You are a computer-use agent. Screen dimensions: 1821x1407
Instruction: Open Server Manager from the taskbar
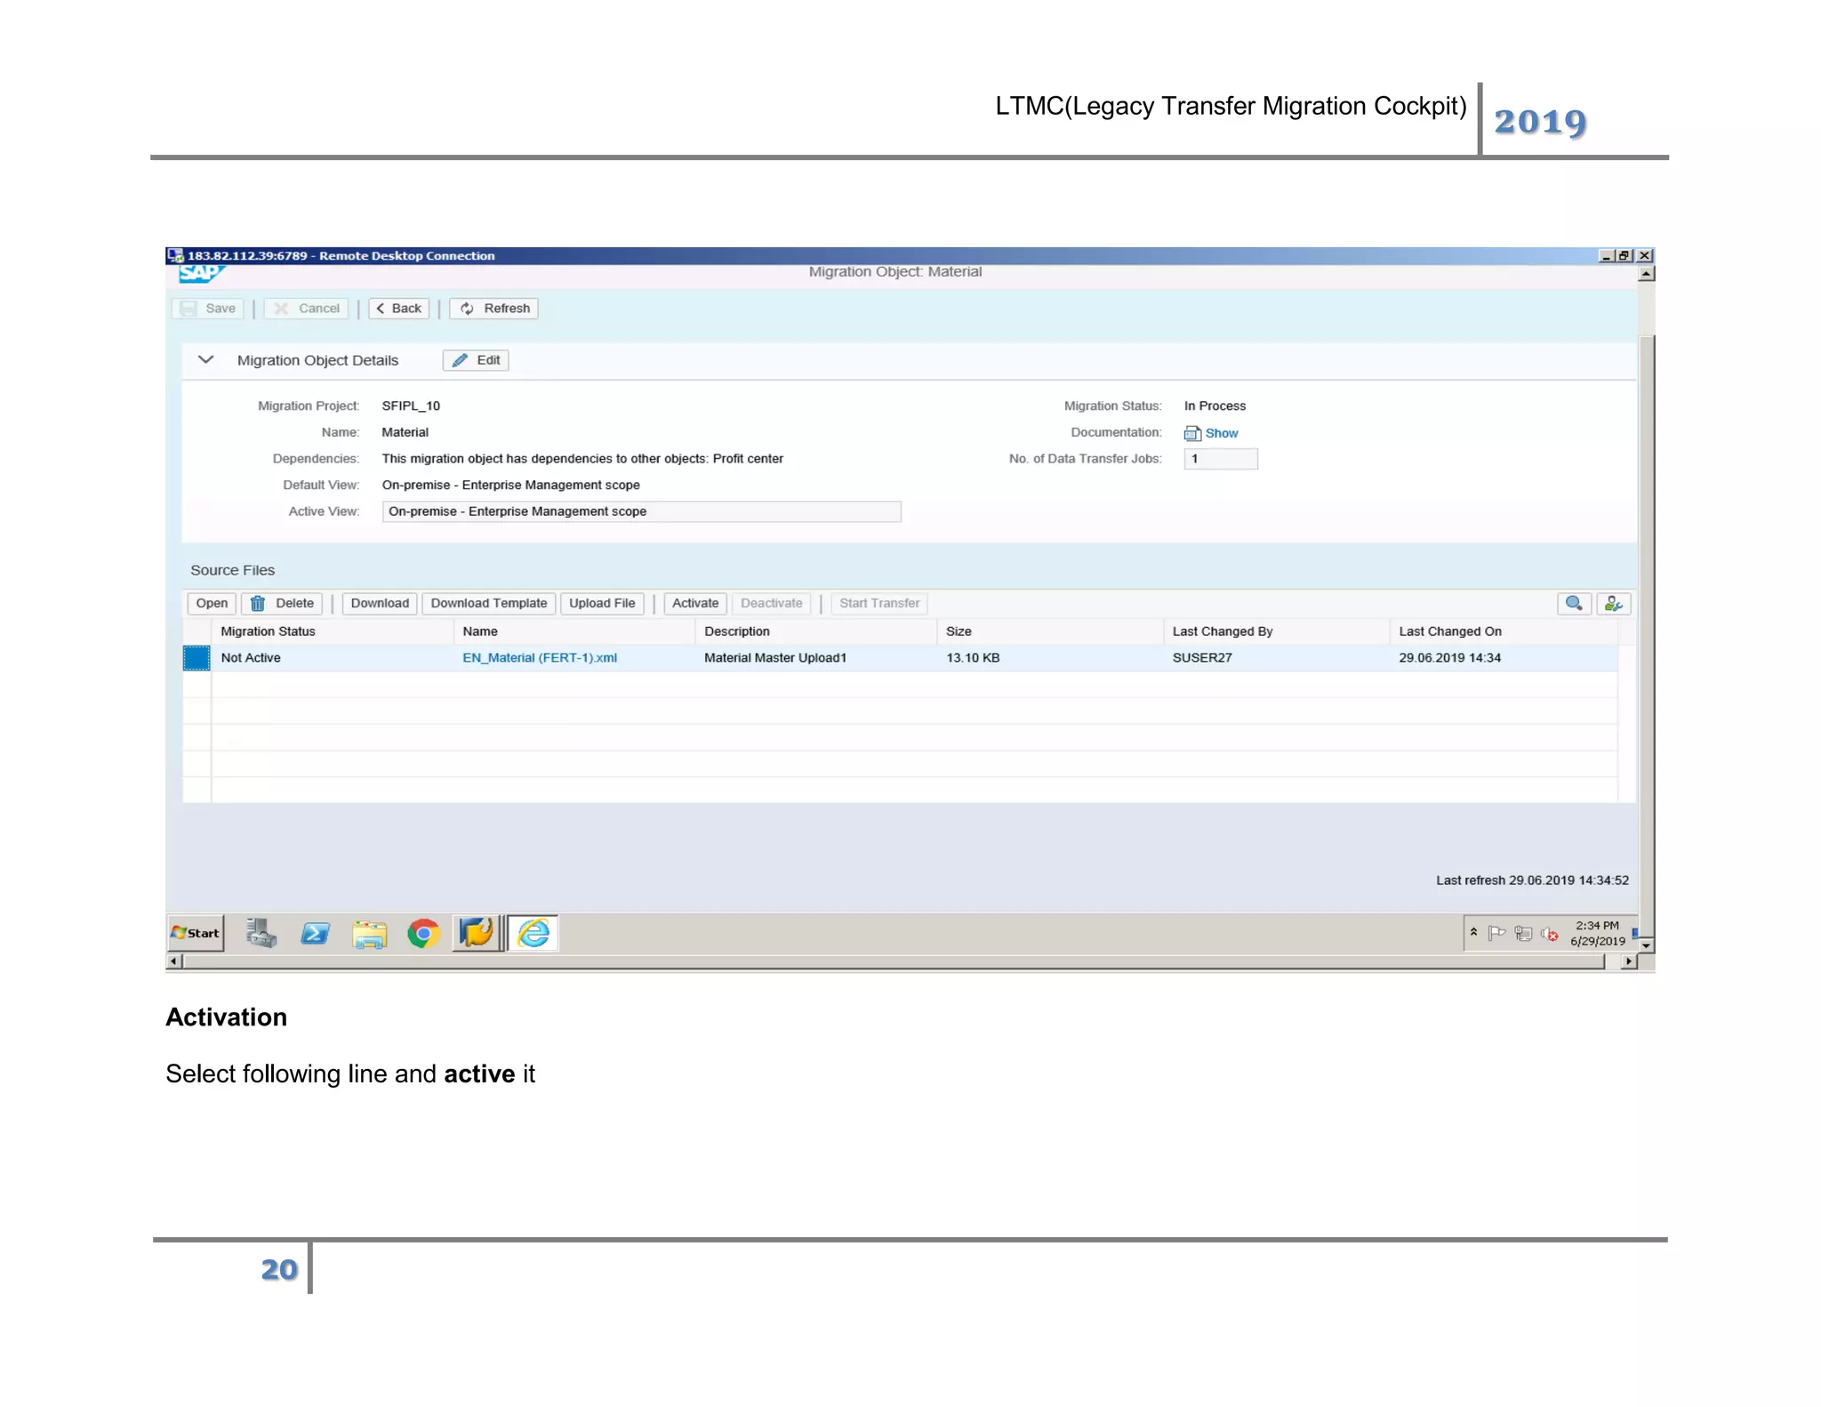coord(261,934)
